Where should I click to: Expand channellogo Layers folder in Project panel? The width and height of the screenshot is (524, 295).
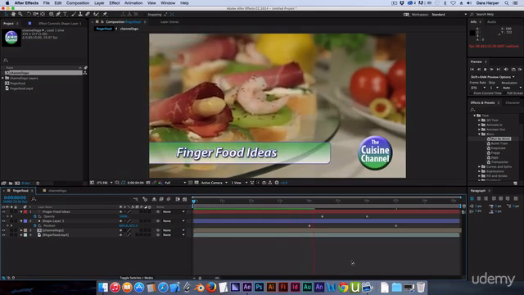pyautogui.click(x=3, y=78)
